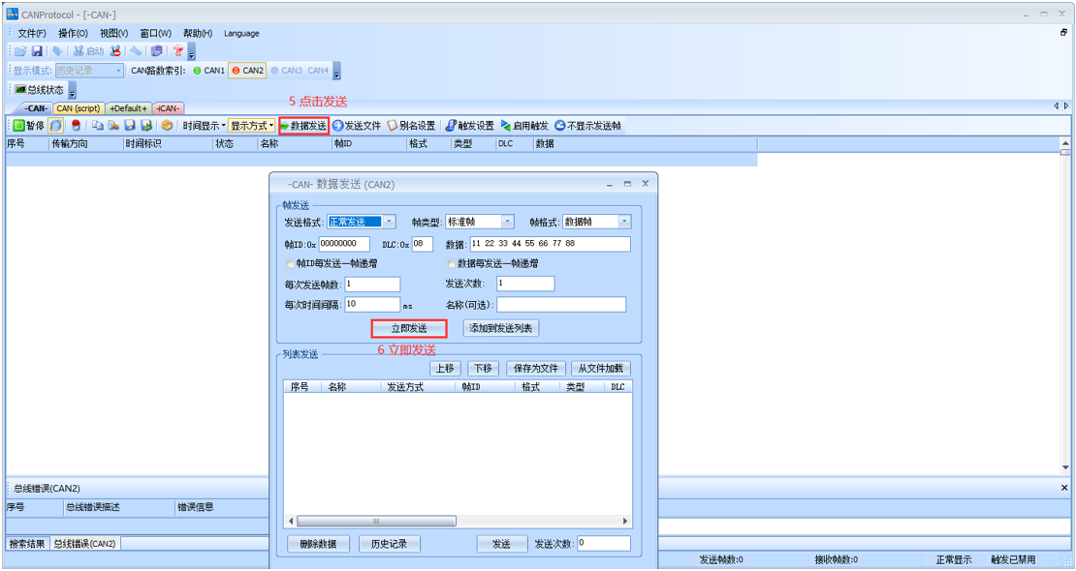Screen dimensions: 1076x571
Task: Open the 操作(O) menu
Action: pos(73,33)
